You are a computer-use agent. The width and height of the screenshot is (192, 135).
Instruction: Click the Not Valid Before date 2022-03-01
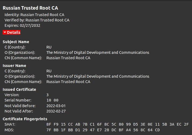[x=56, y=106]
